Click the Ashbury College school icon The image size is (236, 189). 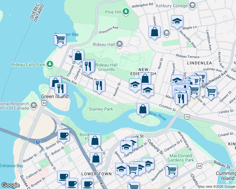[x=192, y=6]
